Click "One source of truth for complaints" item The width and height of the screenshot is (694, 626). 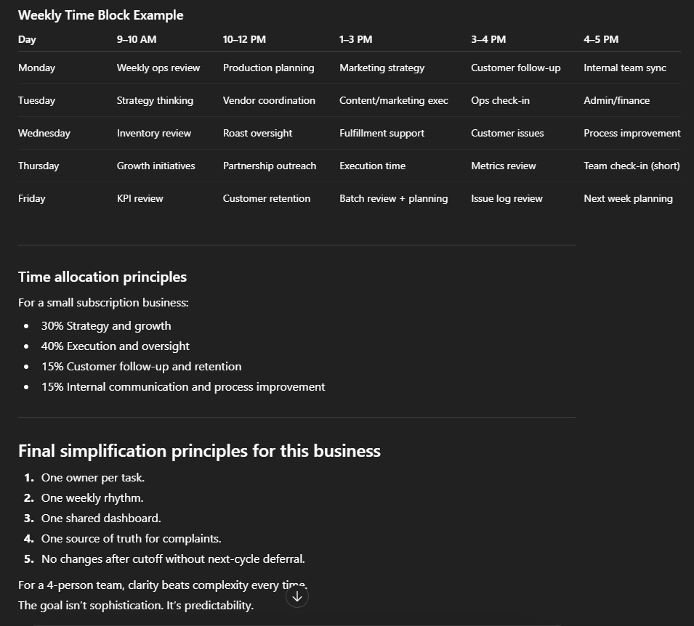tap(131, 539)
